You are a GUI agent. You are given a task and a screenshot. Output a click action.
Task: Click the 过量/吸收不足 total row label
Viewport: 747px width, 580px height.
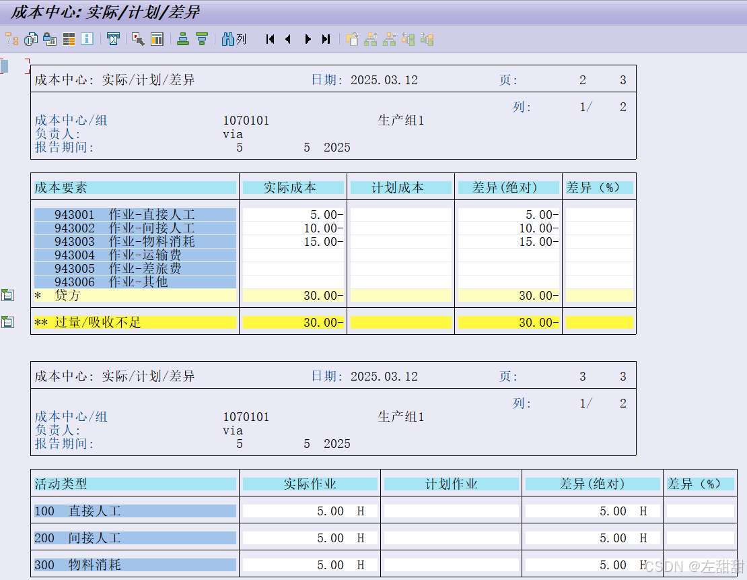[135, 323]
